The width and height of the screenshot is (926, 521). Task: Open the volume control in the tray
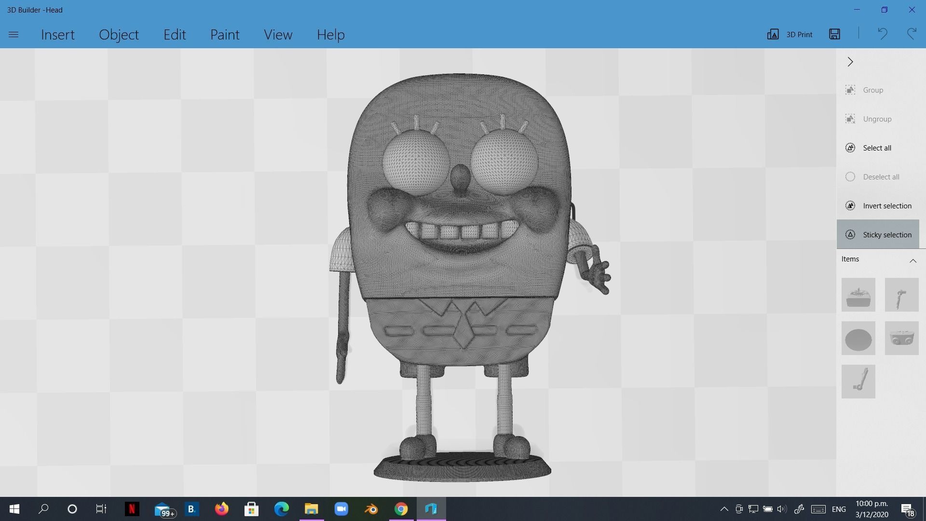[782, 509]
